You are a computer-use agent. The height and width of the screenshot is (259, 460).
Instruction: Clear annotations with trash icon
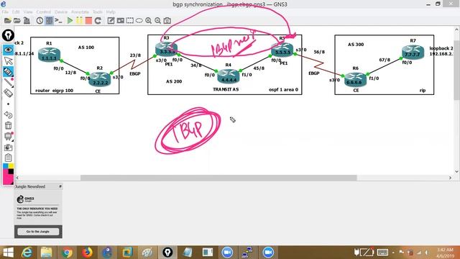[x=8, y=126]
